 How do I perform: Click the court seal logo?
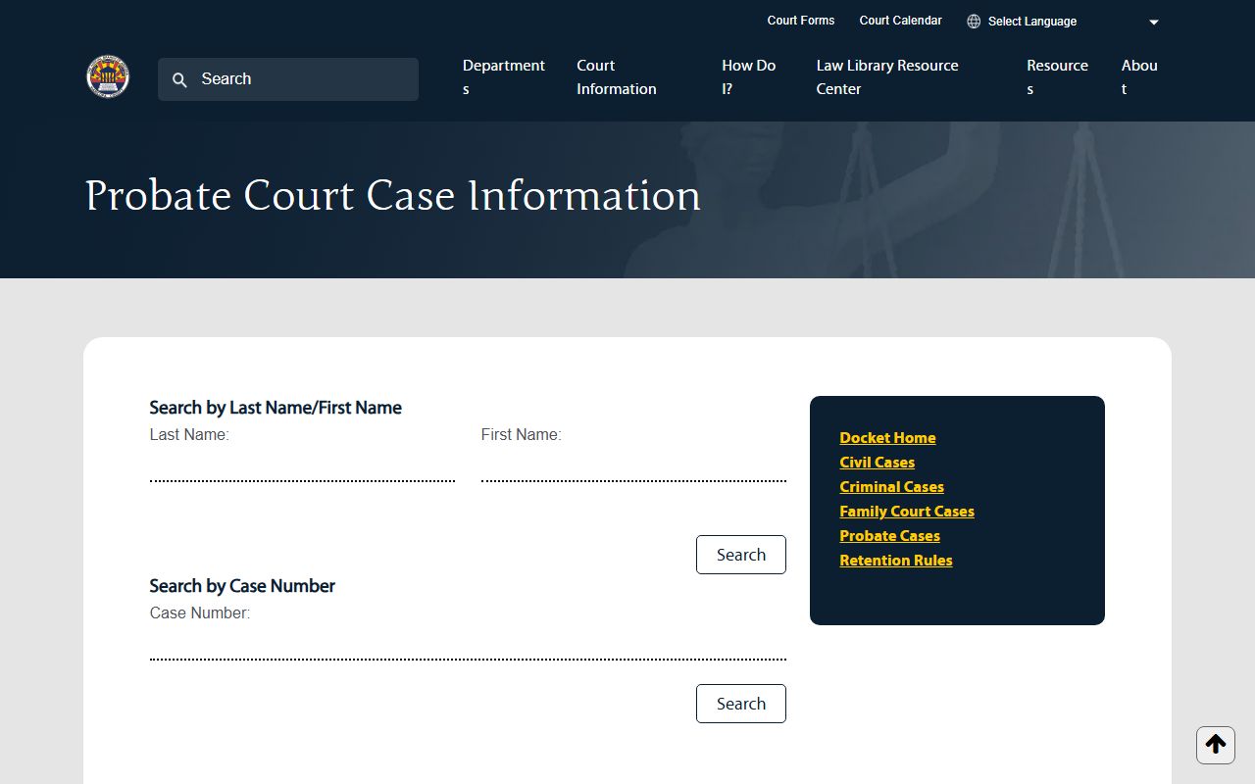point(108,76)
